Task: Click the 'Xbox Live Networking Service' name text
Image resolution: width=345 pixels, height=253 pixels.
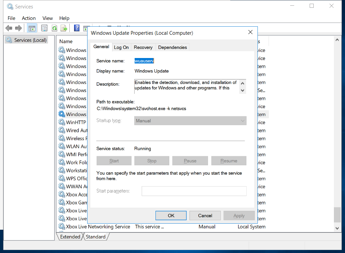Action: point(98,227)
